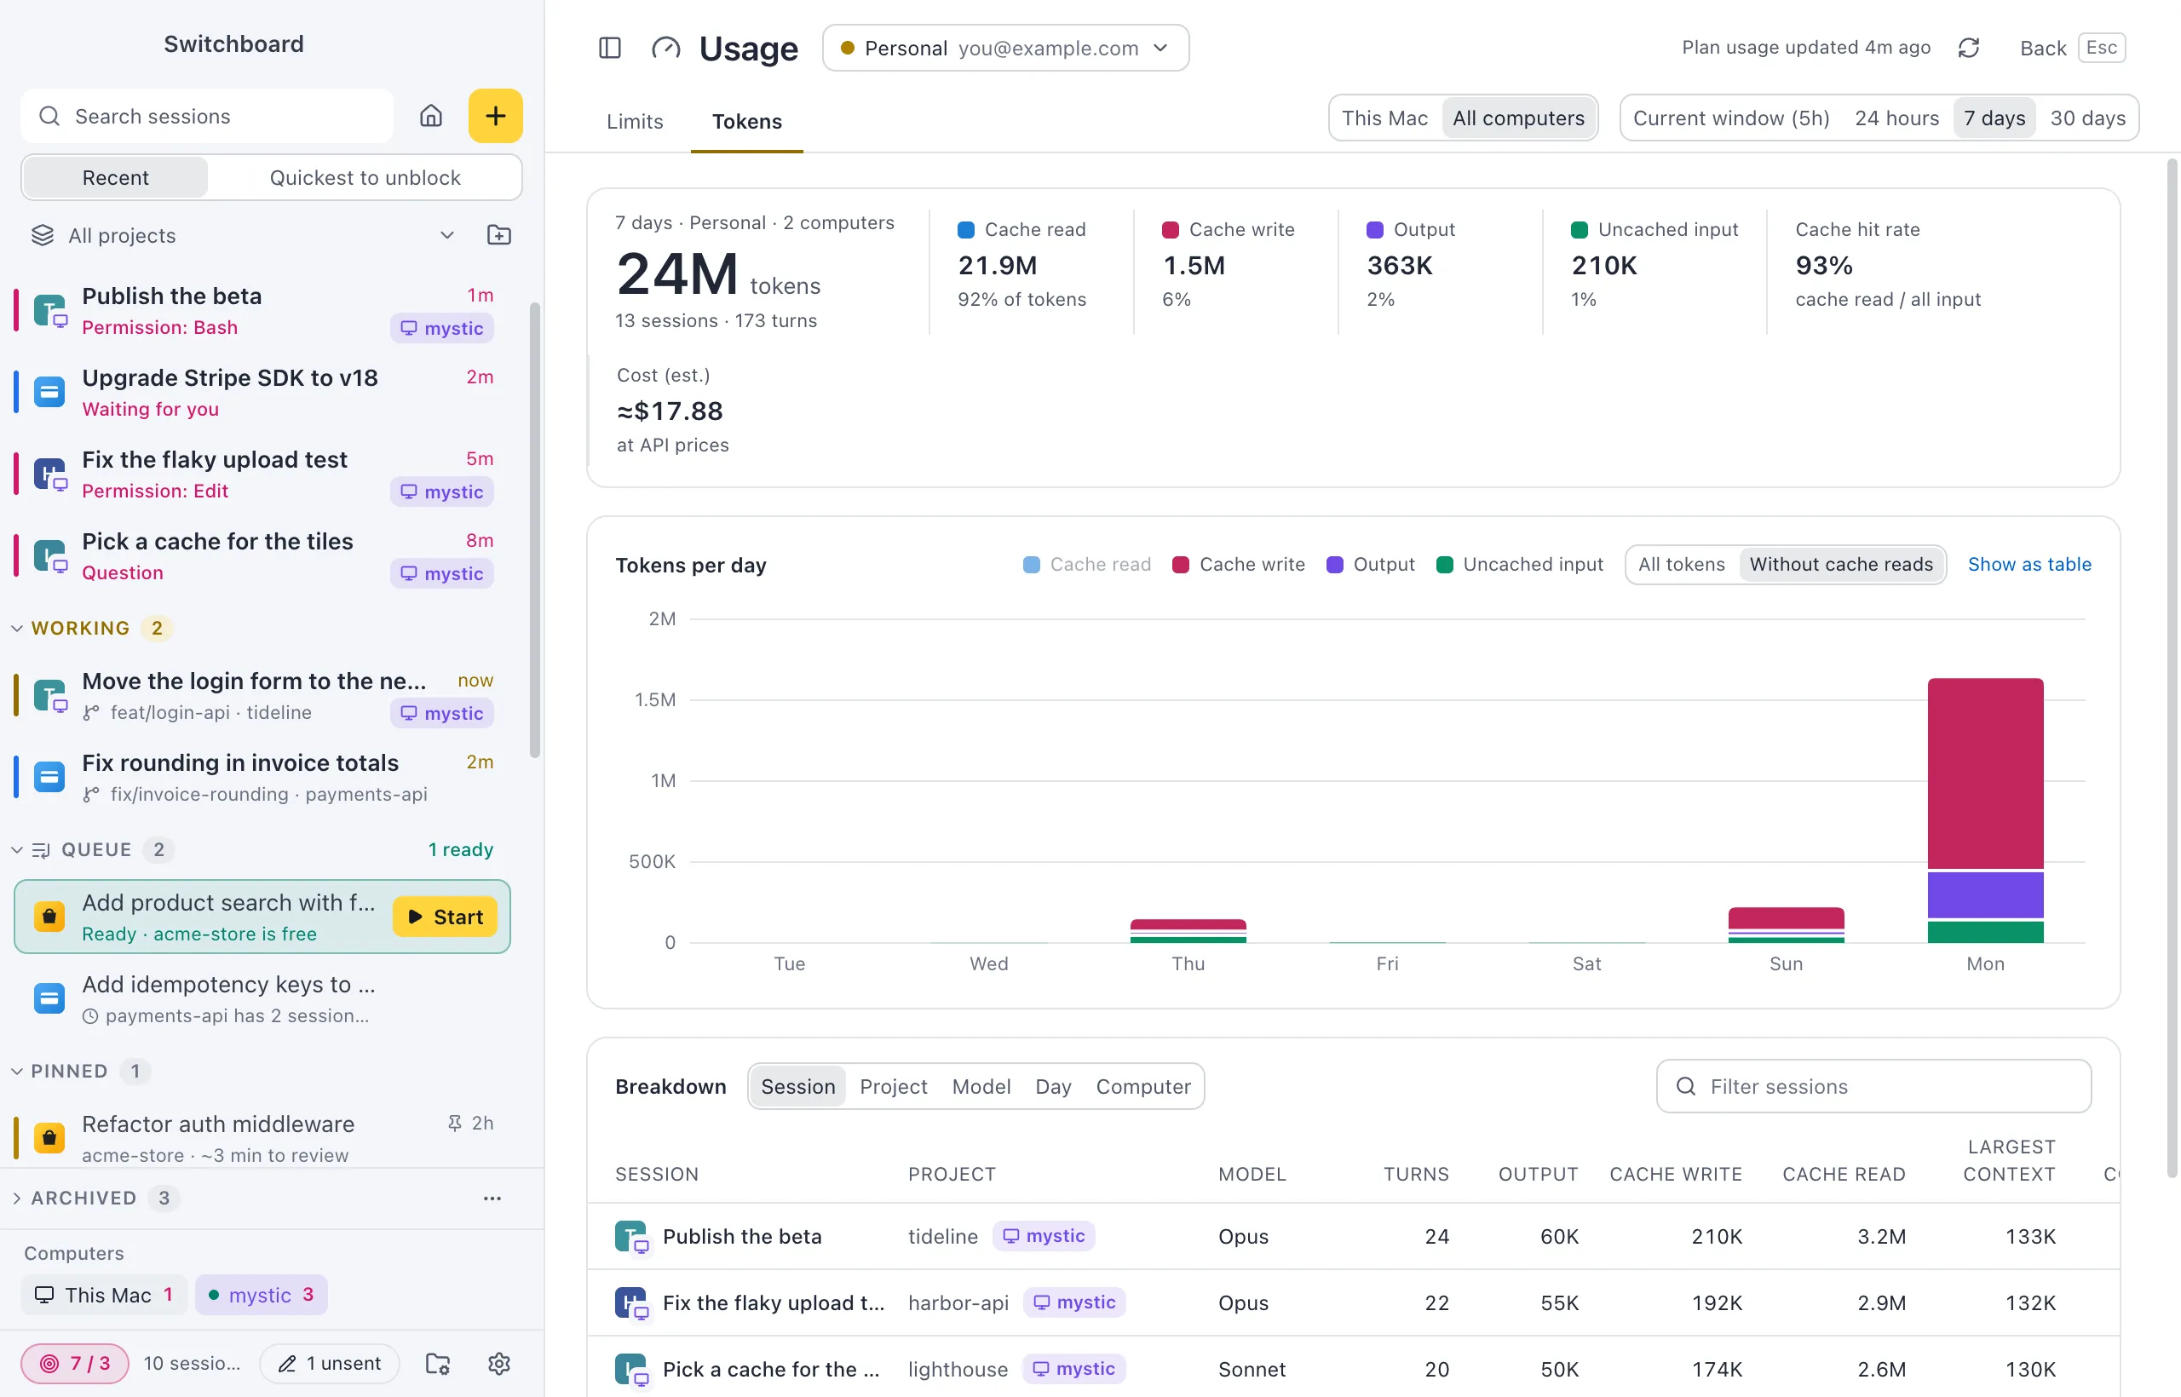This screenshot has width=2181, height=1397.
Task: Open the All projects dropdown
Action: pyautogui.click(x=243, y=235)
